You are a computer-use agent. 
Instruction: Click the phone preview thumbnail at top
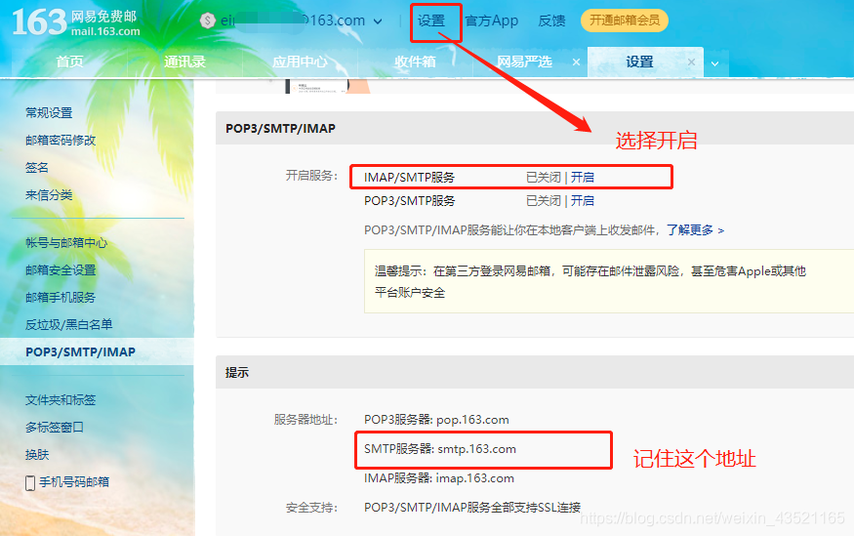(x=327, y=86)
